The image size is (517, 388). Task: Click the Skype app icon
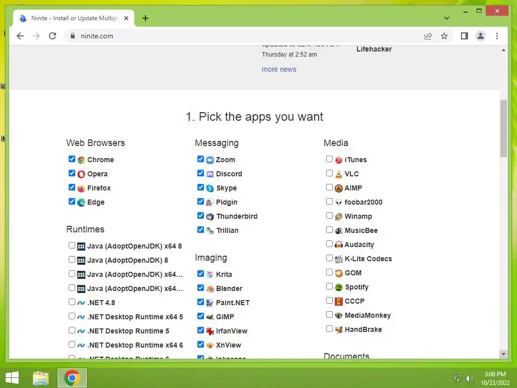pos(210,188)
